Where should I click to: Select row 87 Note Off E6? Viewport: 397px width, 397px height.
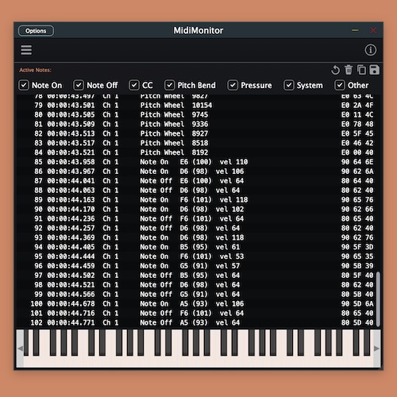click(x=197, y=181)
